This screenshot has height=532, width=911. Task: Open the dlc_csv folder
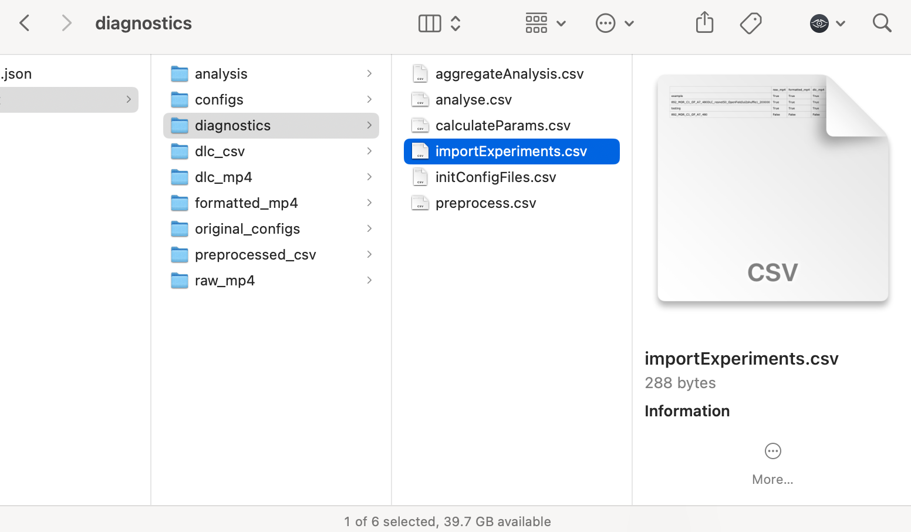coord(271,151)
